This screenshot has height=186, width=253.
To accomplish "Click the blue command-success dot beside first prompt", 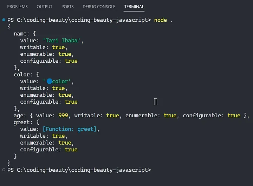I will pyautogui.click(x=4, y=20).
